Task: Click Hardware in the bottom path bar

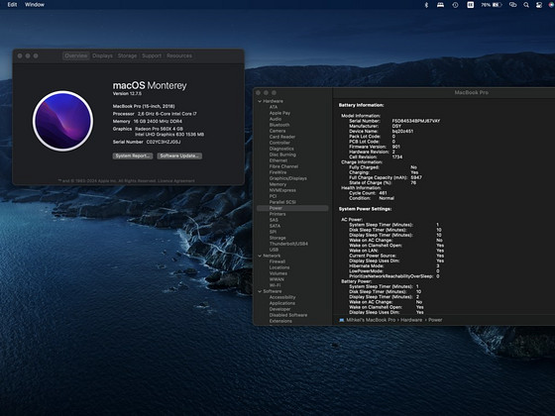Action: (411, 320)
